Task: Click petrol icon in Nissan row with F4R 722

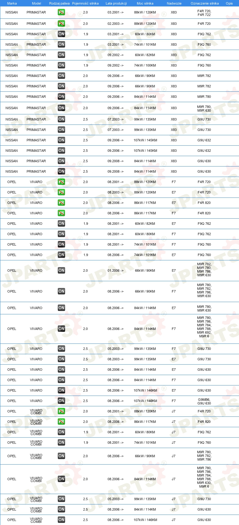Action: [x=61, y=13]
